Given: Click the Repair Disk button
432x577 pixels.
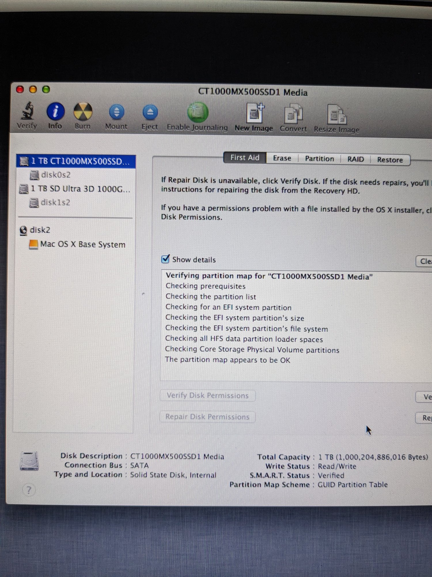Looking at the screenshot, I should (x=424, y=418).
